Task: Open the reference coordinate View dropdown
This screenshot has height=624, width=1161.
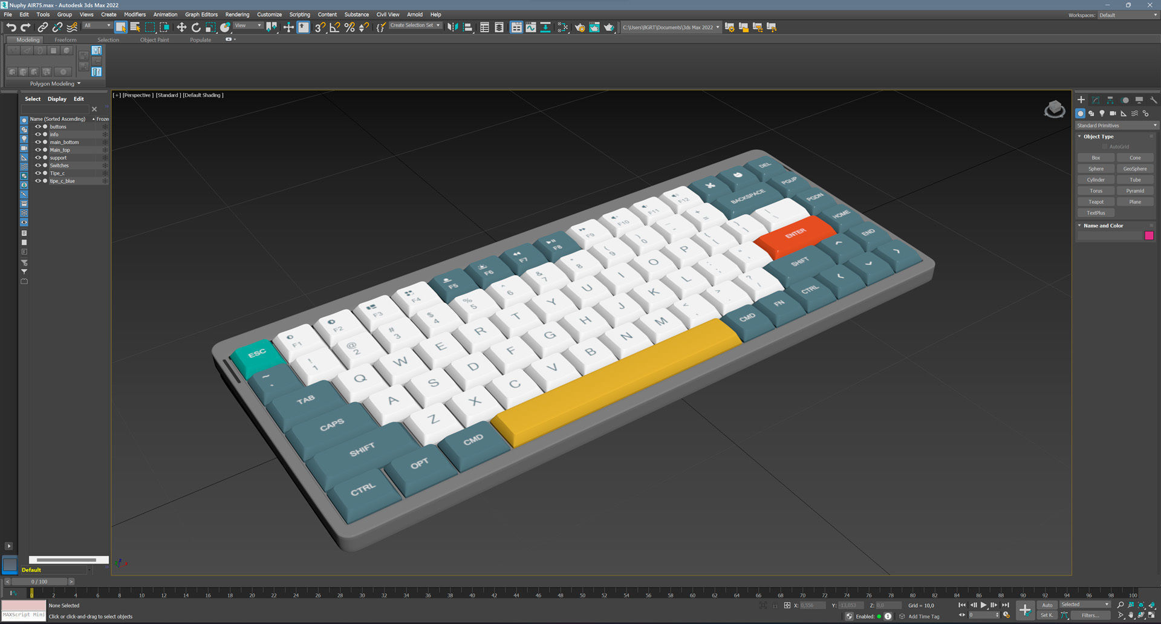Action: pyautogui.click(x=248, y=25)
